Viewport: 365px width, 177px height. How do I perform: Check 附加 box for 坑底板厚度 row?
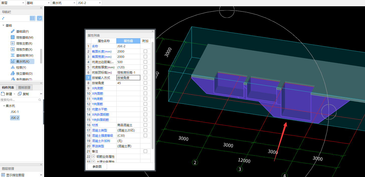click(145, 67)
